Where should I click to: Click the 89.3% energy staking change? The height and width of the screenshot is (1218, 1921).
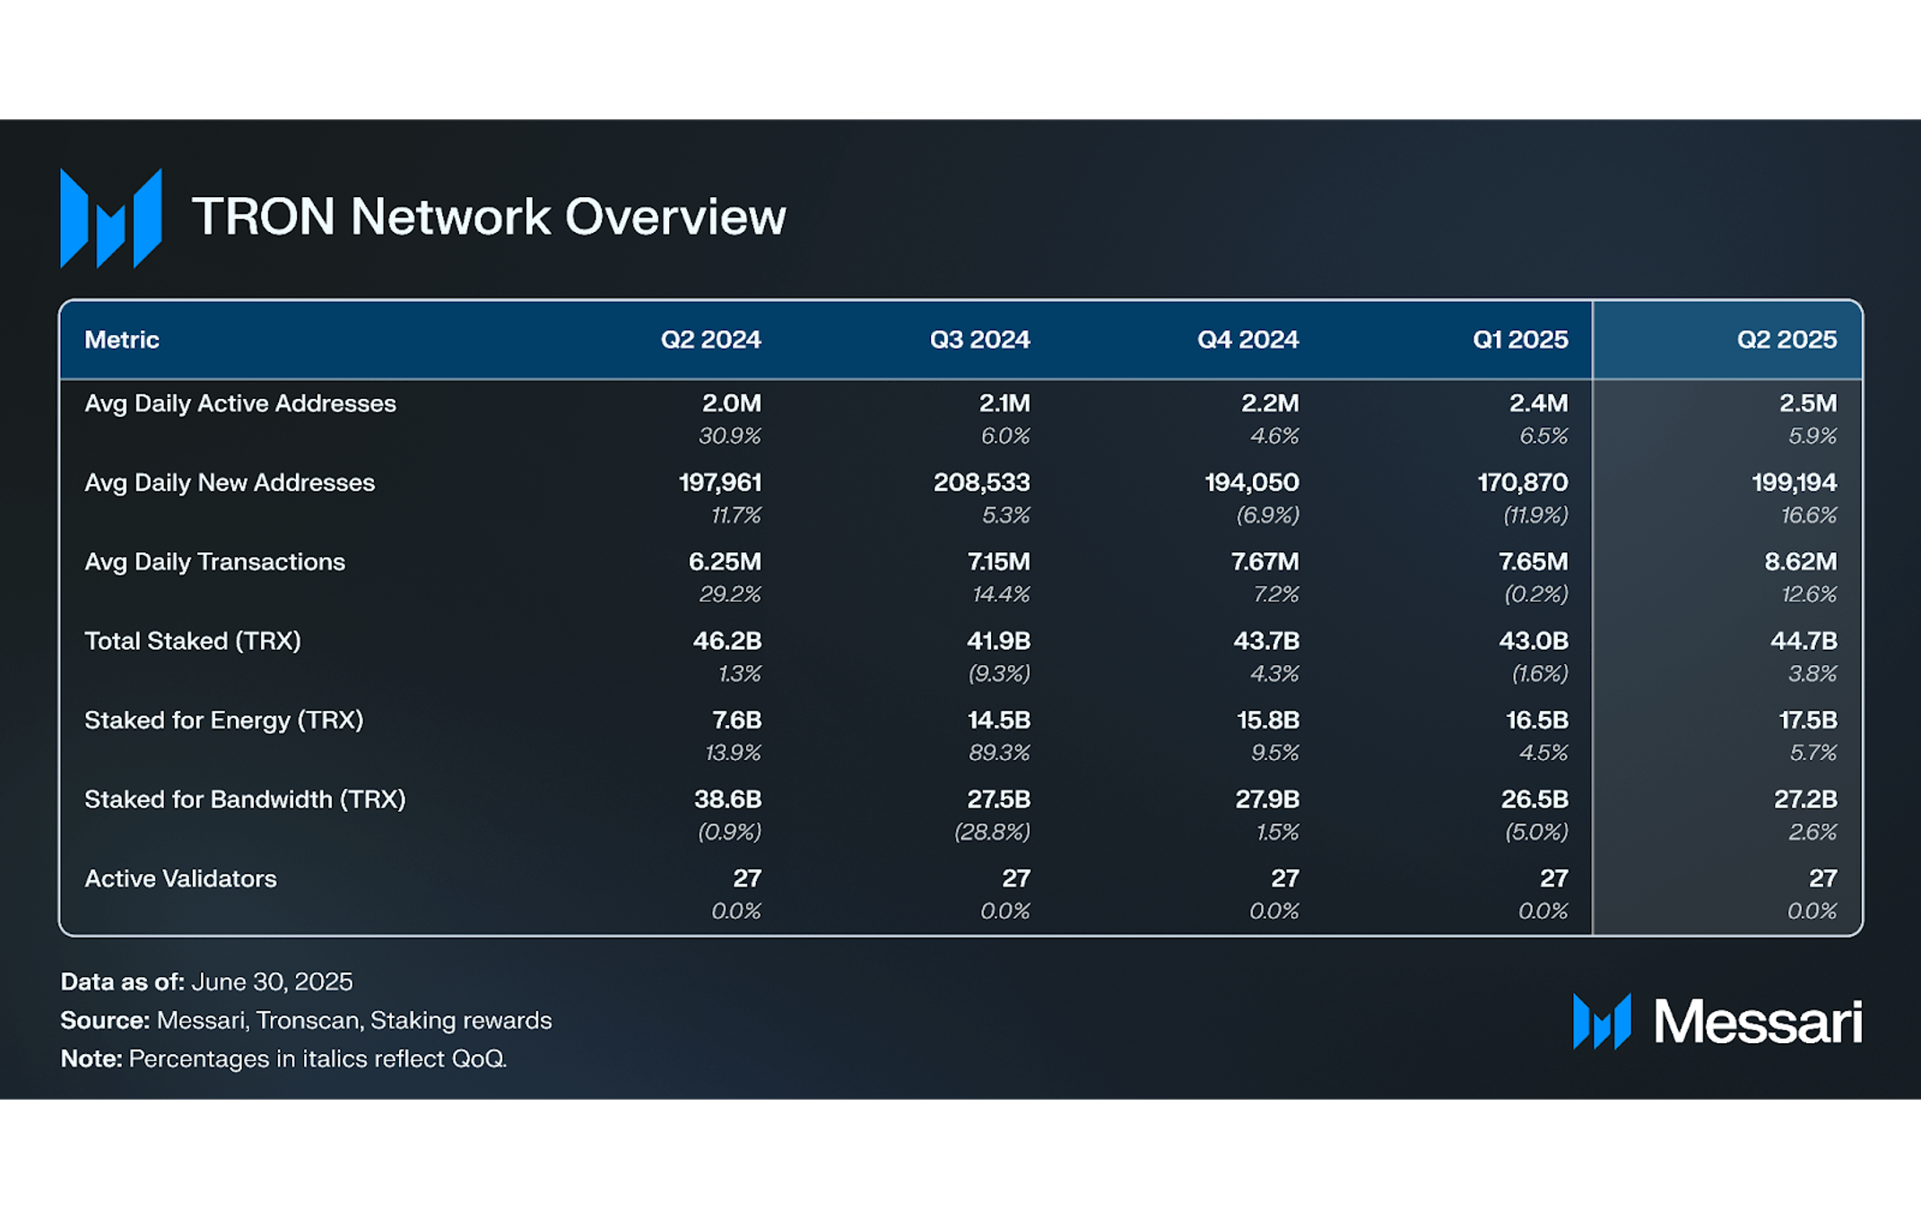click(x=999, y=753)
